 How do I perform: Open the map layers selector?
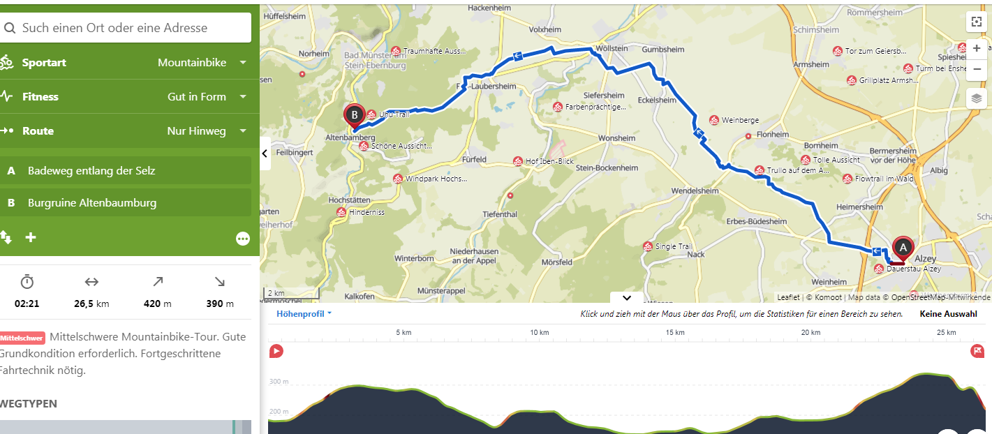coord(976,98)
